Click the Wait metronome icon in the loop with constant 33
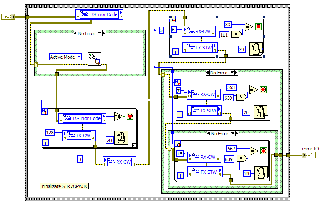The height and width of the screenshot is (210, 324). click(x=256, y=49)
